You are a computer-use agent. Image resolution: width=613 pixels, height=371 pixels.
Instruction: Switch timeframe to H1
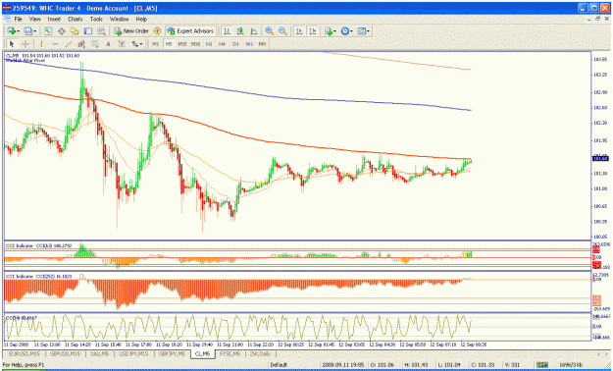(209, 44)
